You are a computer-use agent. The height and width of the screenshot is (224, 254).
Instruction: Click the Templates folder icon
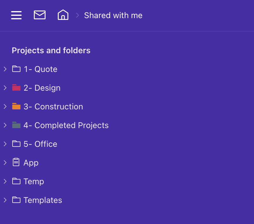pyautogui.click(x=16, y=200)
